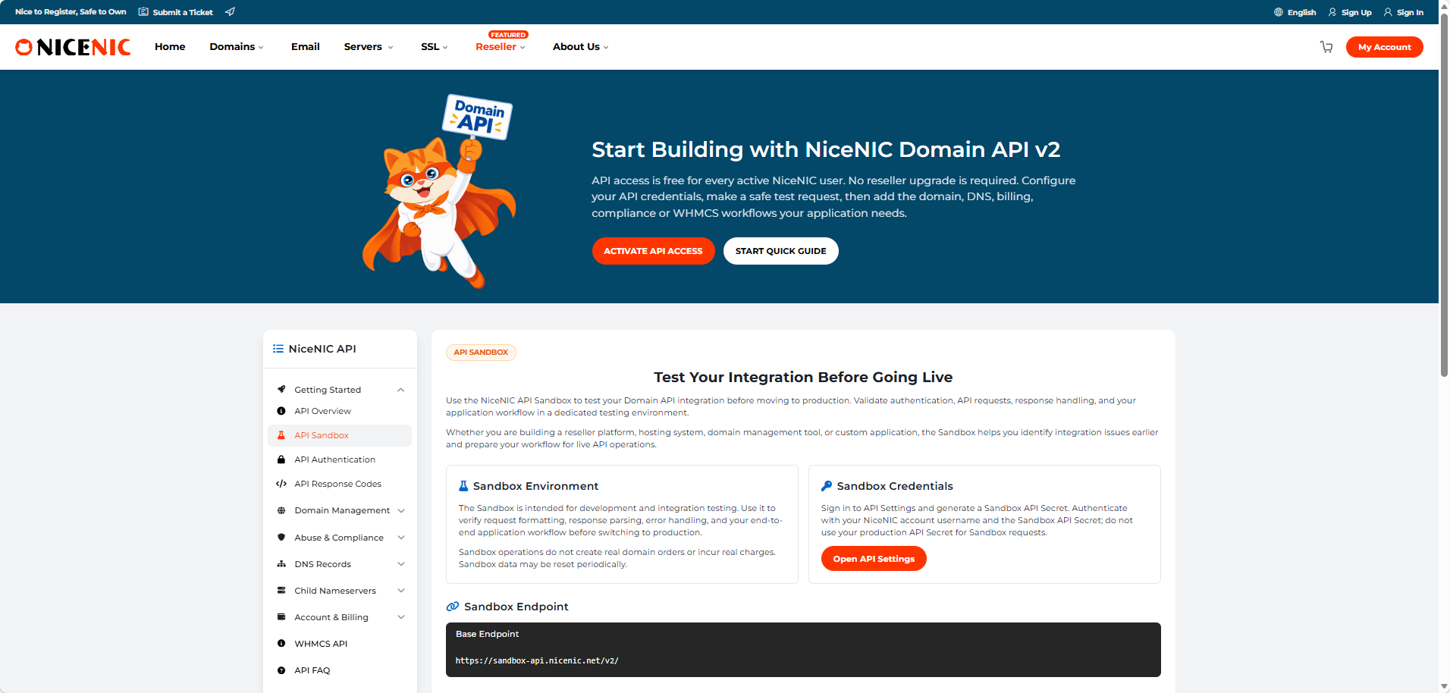Click the Activate API Access button
1450x693 pixels.
tap(653, 251)
